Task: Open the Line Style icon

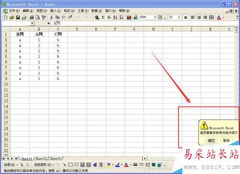Action: click(135, 164)
